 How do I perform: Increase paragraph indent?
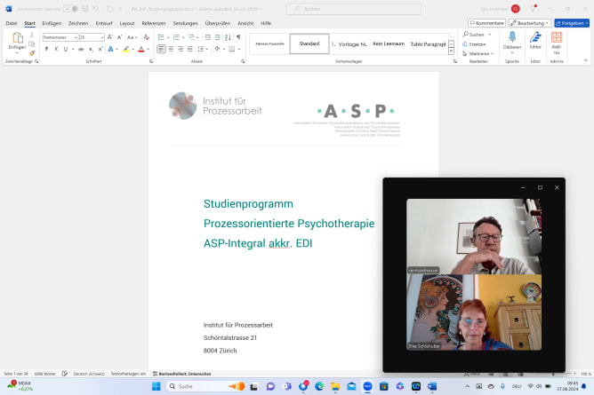tap(217, 37)
